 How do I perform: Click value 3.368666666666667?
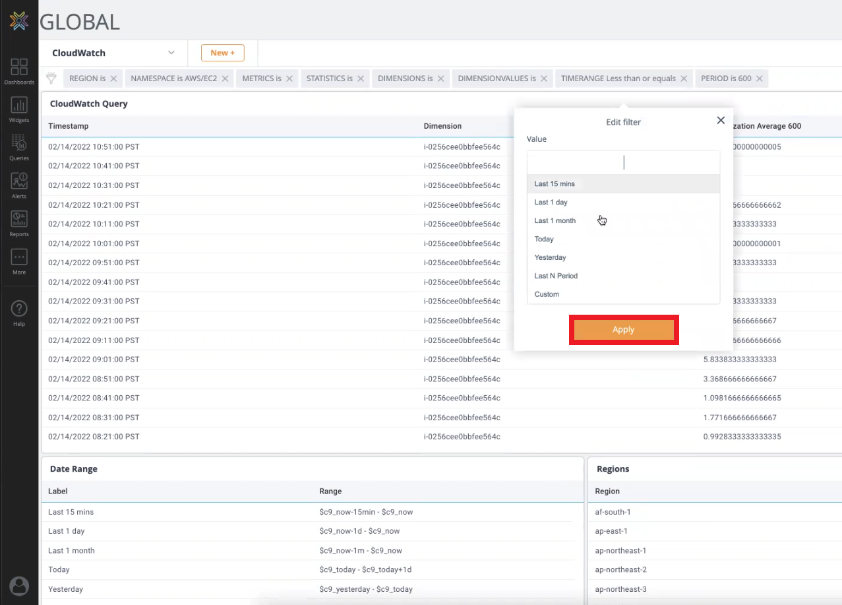pyautogui.click(x=740, y=379)
